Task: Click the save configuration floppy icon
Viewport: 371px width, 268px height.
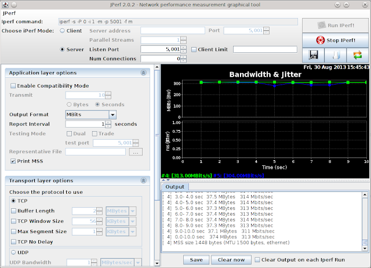Action: tap(313, 55)
